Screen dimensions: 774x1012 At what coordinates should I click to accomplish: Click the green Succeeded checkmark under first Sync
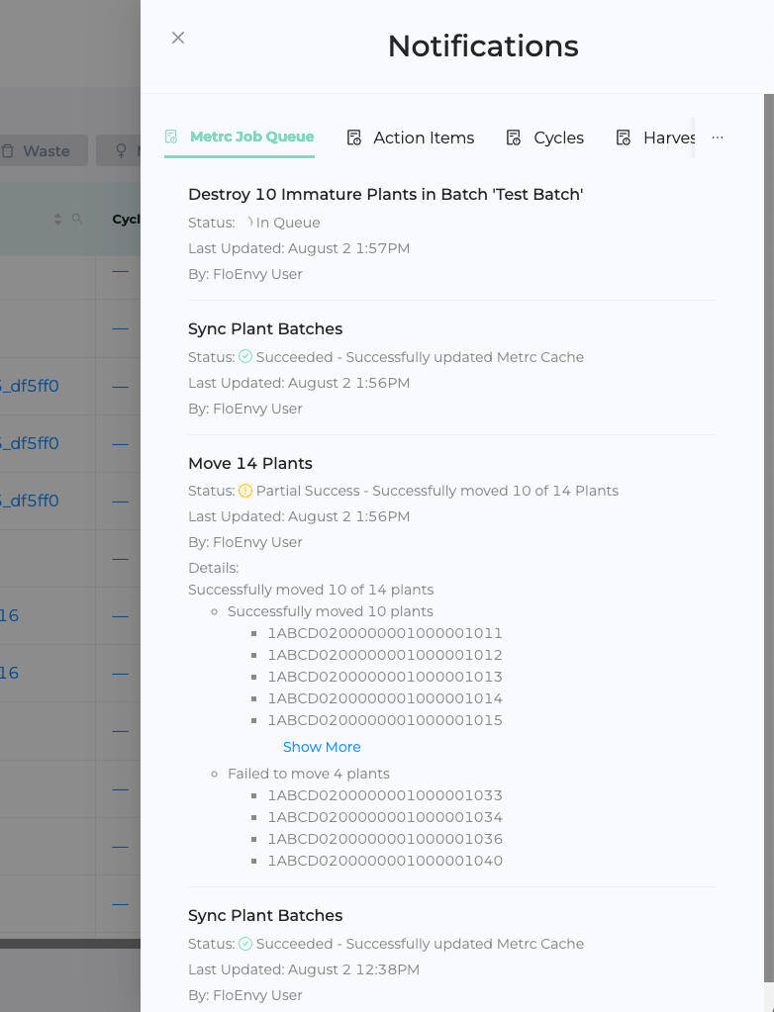click(x=245, y=357)
